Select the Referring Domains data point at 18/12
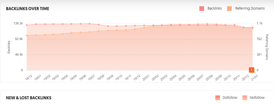Image resolution: width=274 pixels, height=104 pixels. point(27,35)
